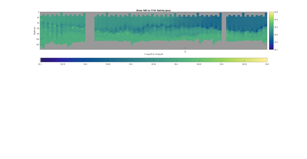307x159 pixels.
Task: Click the '35.3' label on vertical colorbar
Action: coord(276,35)
